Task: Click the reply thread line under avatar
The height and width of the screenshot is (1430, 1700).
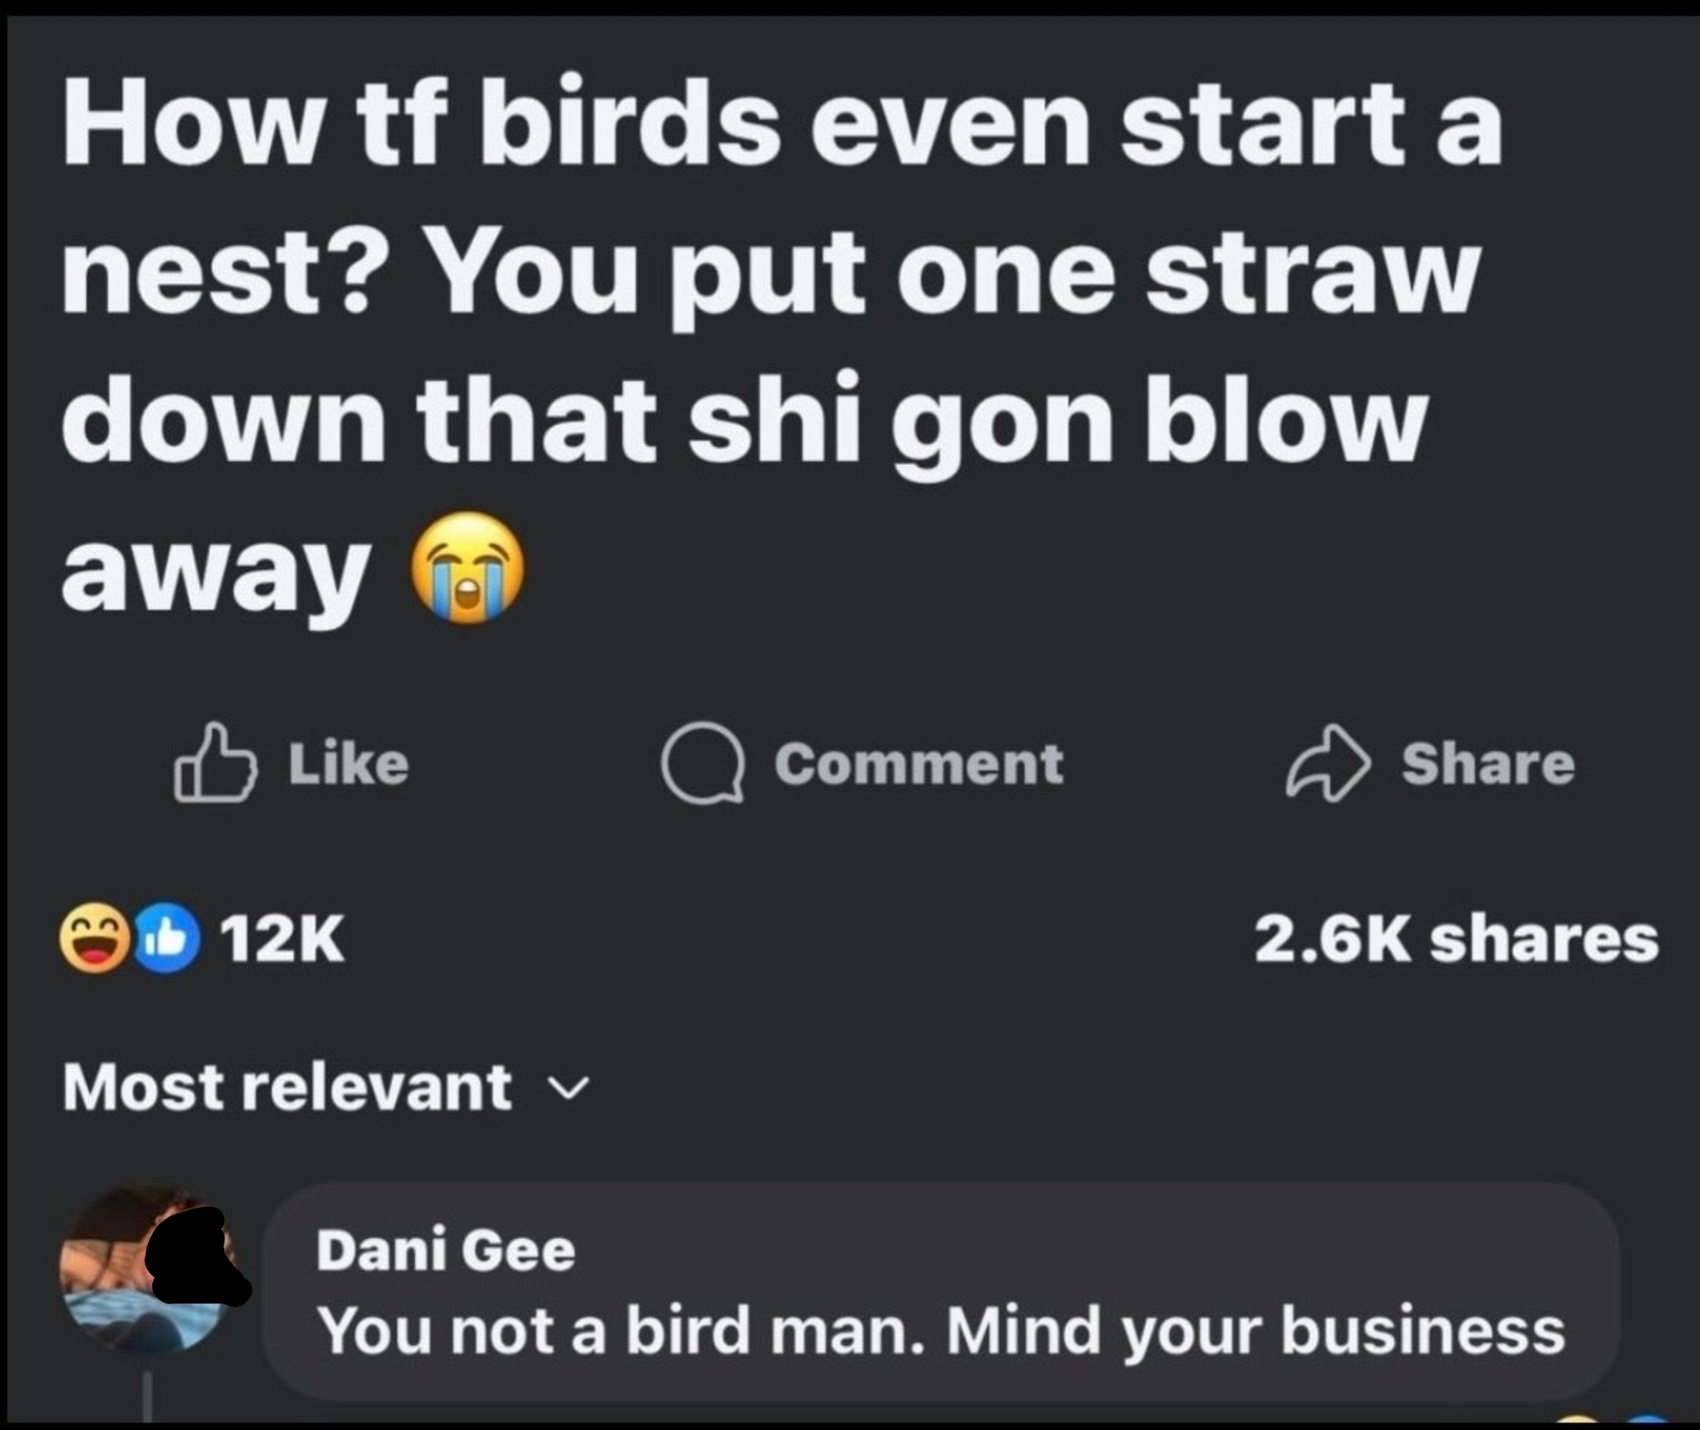Action: pos(147,1396)
